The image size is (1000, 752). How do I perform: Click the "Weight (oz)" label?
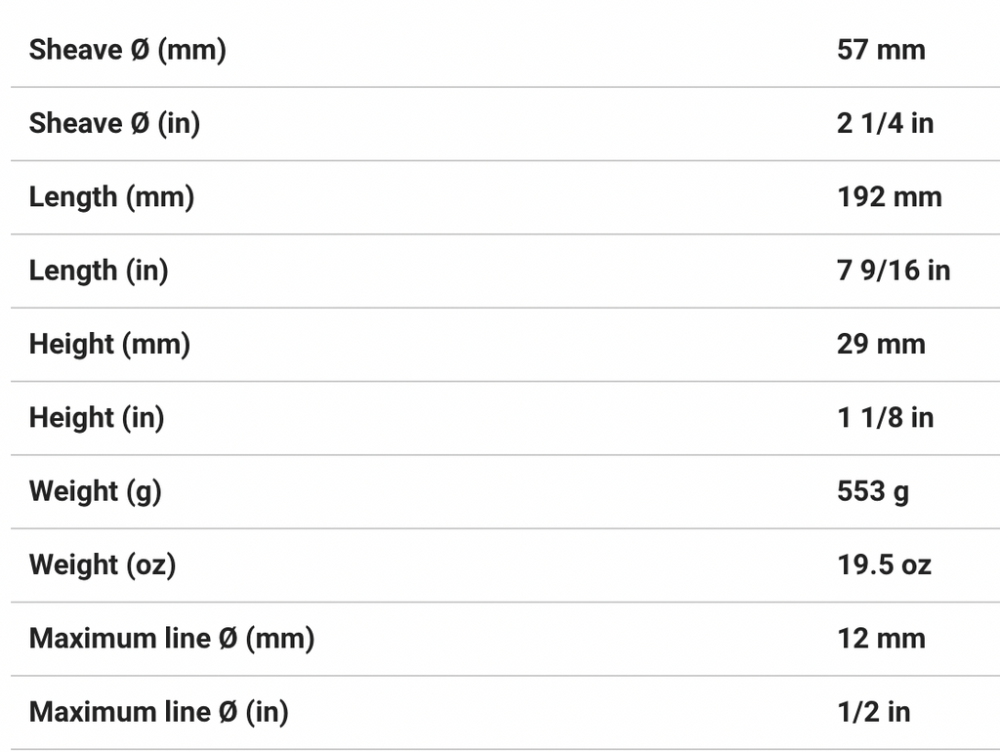(x=103, y=564)
